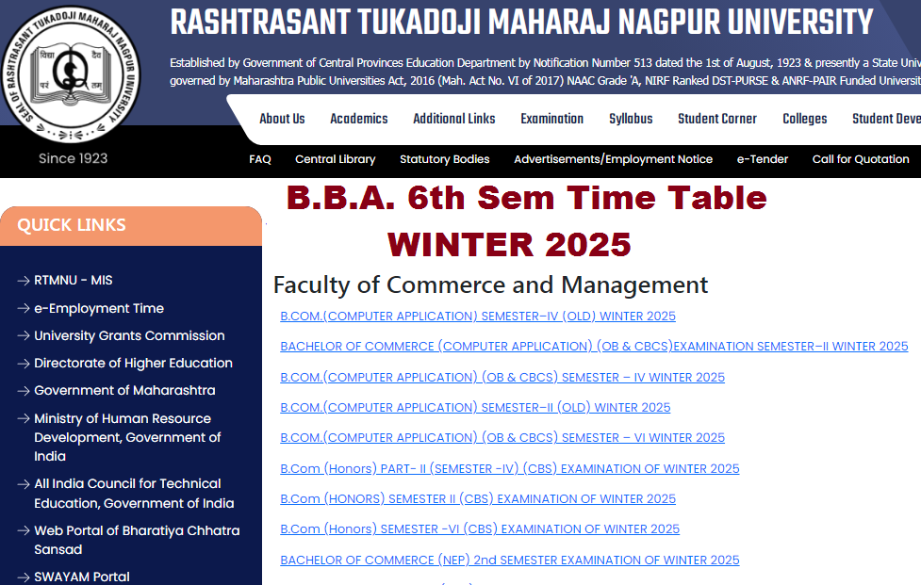Viewport: 921px width, 585px height.
Task: Open B.Com (Honors) SEMESTER-VI (CBS) examination link
Action: (479, 528)
